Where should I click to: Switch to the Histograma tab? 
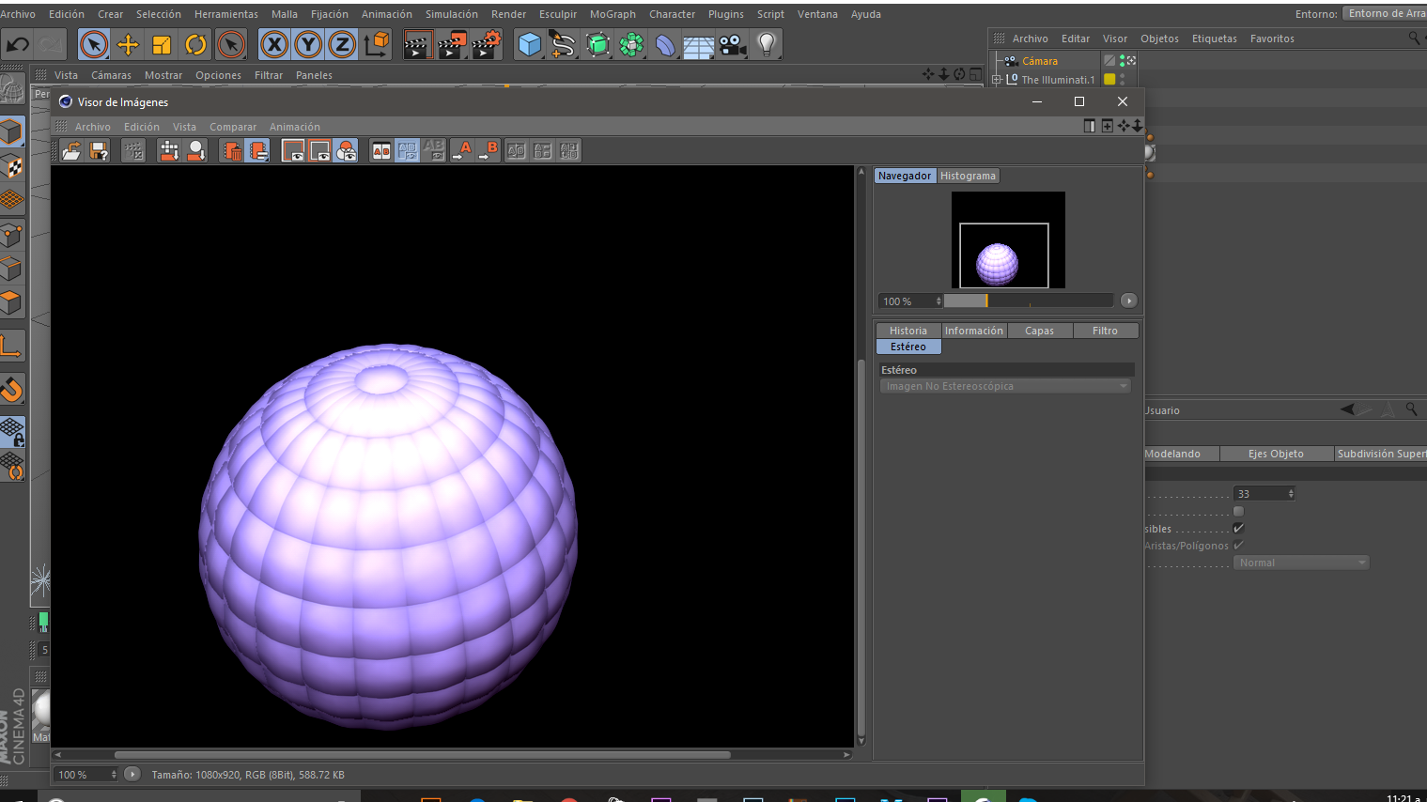[x=968, y=176]
